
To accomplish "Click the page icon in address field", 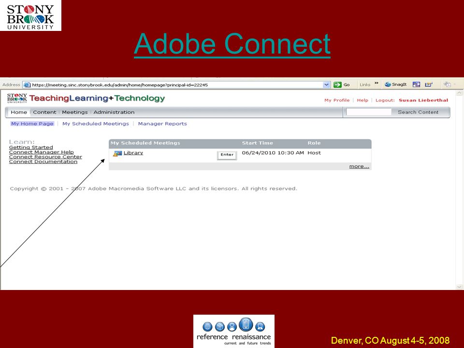I will [x=27, y=85].
